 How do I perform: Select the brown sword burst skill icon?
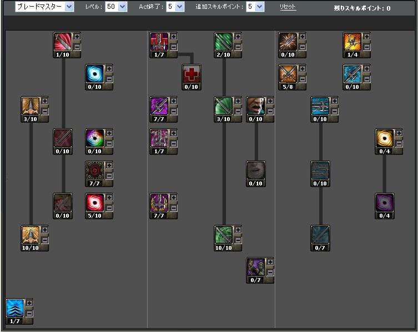coord(288,42)
